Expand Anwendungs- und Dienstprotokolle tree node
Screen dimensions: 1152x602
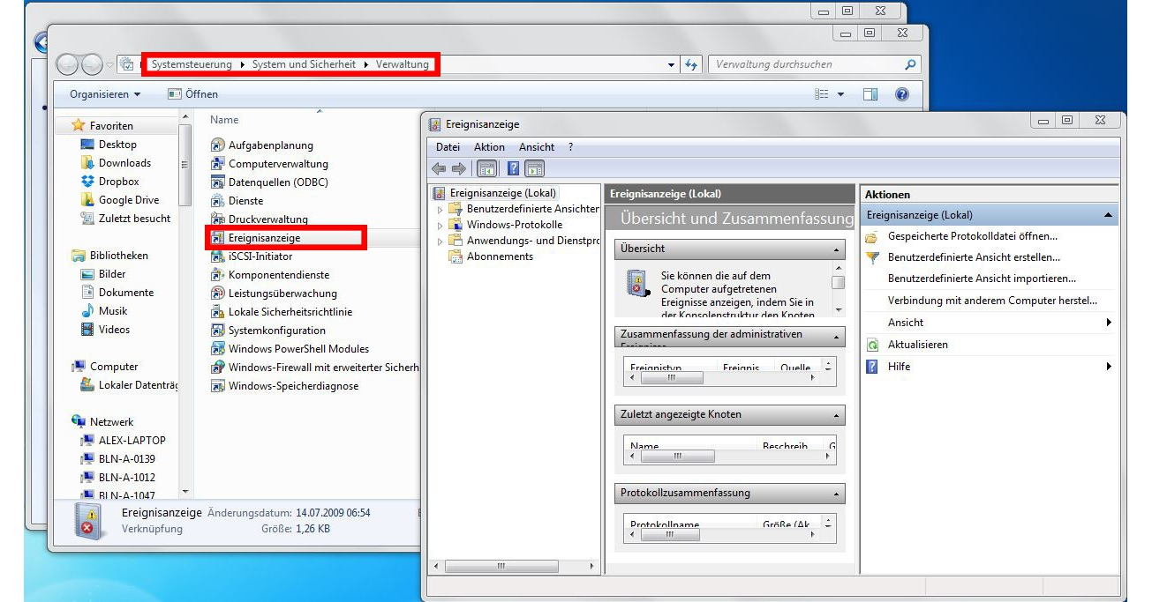(440, 241)
